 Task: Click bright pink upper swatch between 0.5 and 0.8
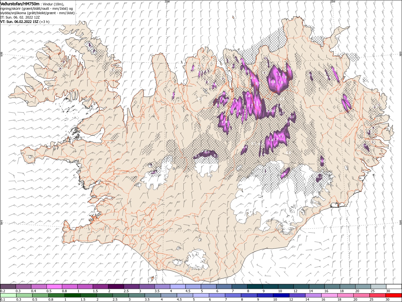point(54,287)
